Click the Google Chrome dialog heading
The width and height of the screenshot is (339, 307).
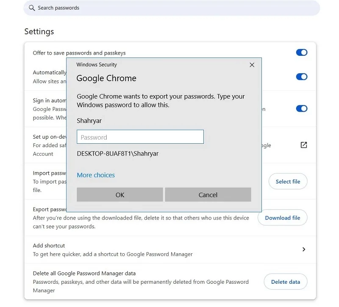[106, 78]
